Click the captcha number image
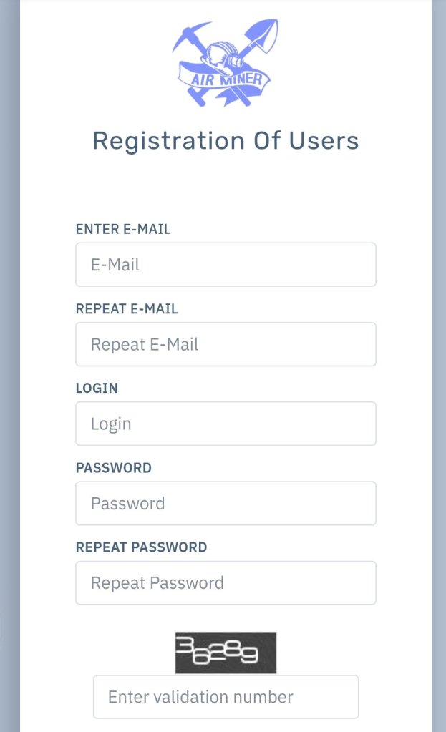This screenshot has height=732, width=446. (226, 652)
